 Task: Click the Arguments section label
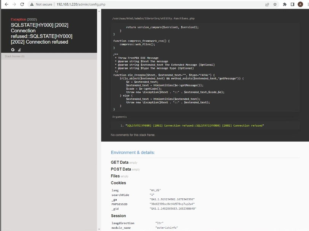click(119, 117)
